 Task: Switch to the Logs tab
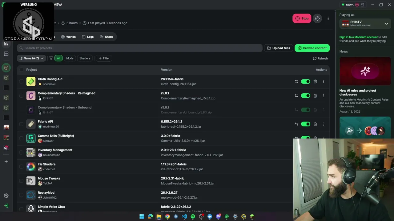[x=88, y=37]
